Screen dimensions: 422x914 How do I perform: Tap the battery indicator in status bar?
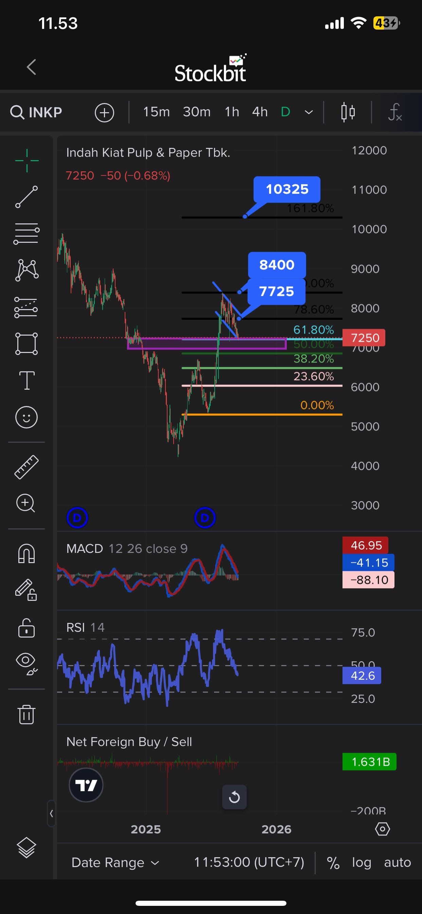click(387, 23)
